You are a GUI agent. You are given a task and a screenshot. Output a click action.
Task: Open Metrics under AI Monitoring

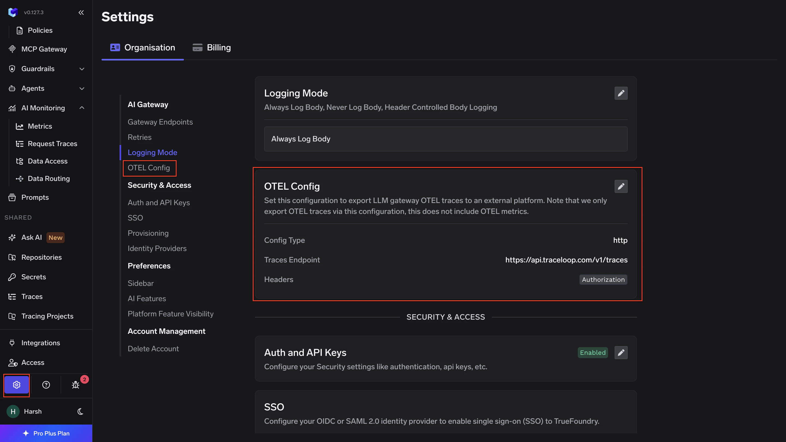(x=40, y=126)
